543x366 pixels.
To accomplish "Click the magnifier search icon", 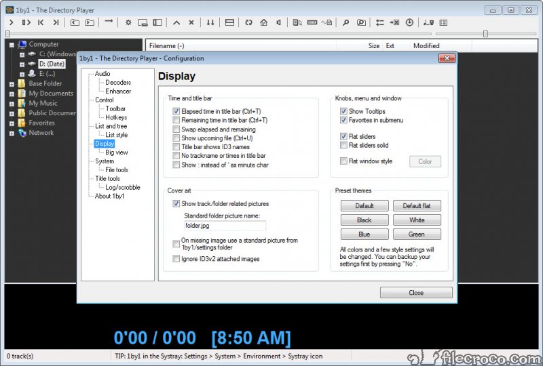I will coord(345,22).
